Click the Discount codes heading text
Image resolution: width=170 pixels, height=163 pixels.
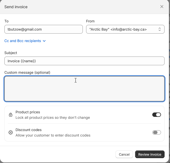pyautogui.click(x=29, y=130)
